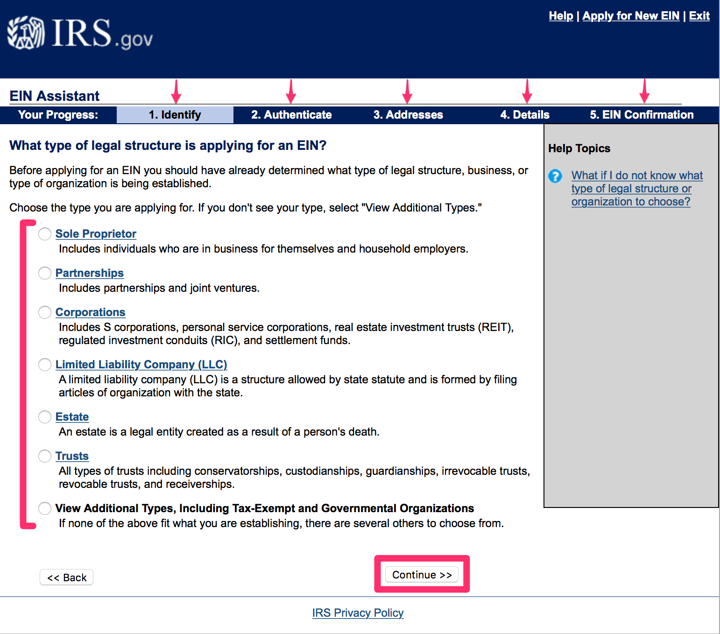Open the Trusts definition link

click(x=72, y=456)
